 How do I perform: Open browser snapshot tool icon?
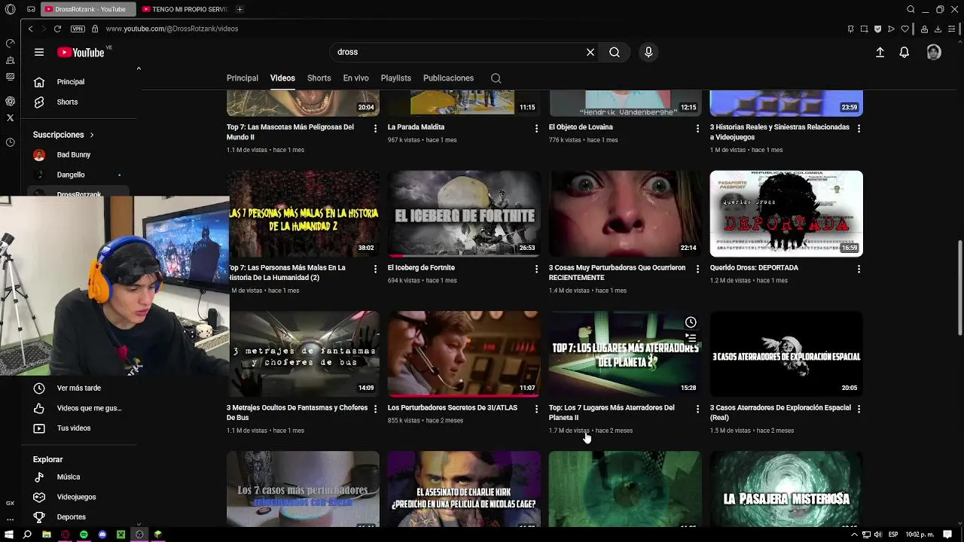pyautogui.click(x=864, y=29)
